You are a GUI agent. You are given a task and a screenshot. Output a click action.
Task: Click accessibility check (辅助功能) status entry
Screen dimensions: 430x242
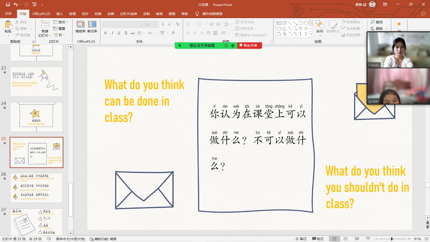103,239
